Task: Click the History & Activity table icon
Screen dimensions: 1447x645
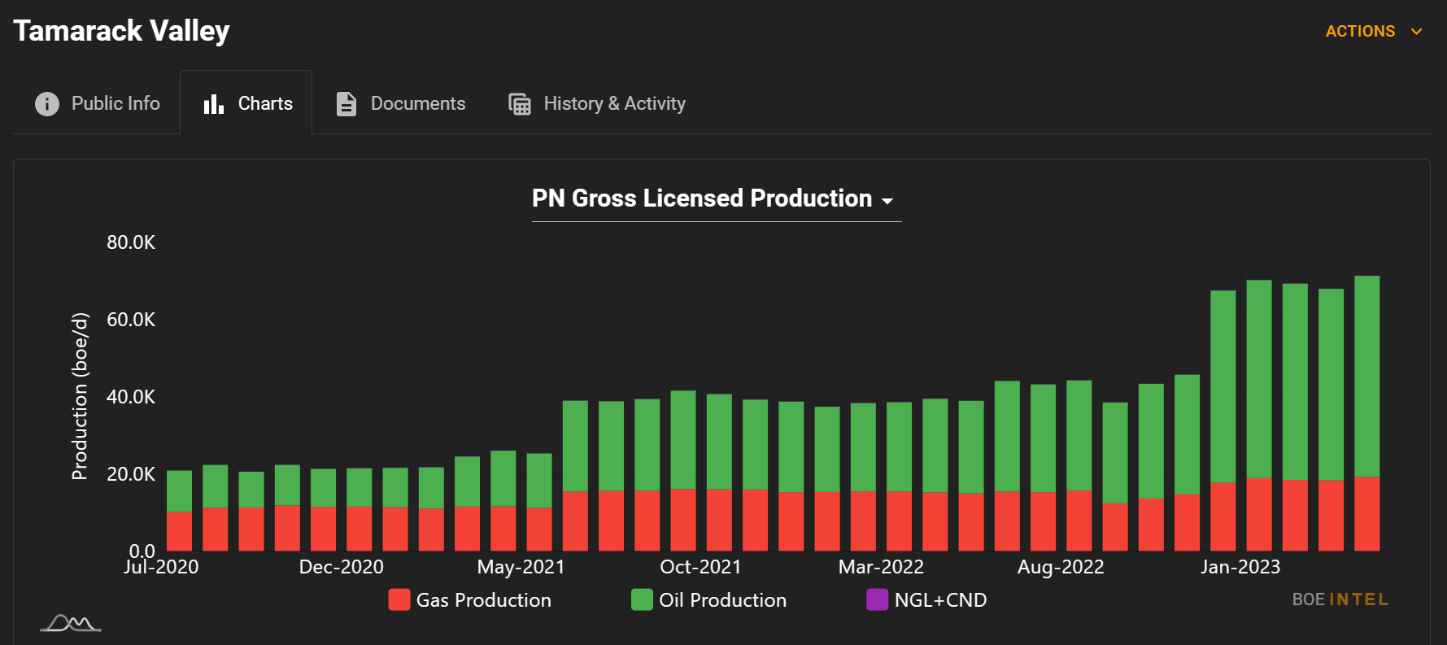Action: pos(520,104)
